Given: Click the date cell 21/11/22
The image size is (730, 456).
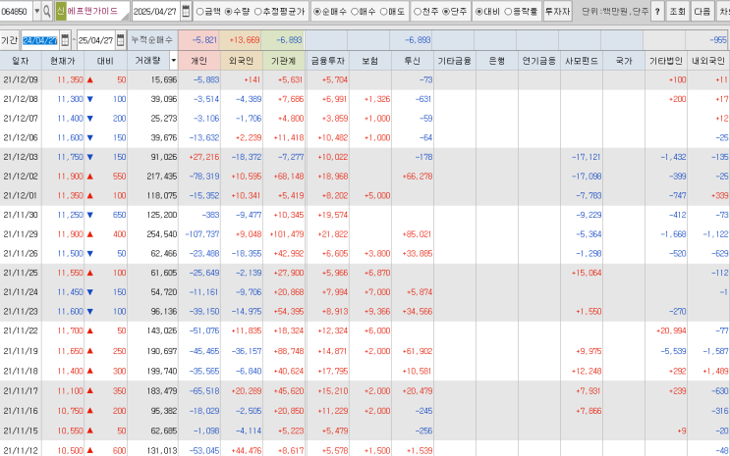Looking at the screenshot, I should 21,330.
